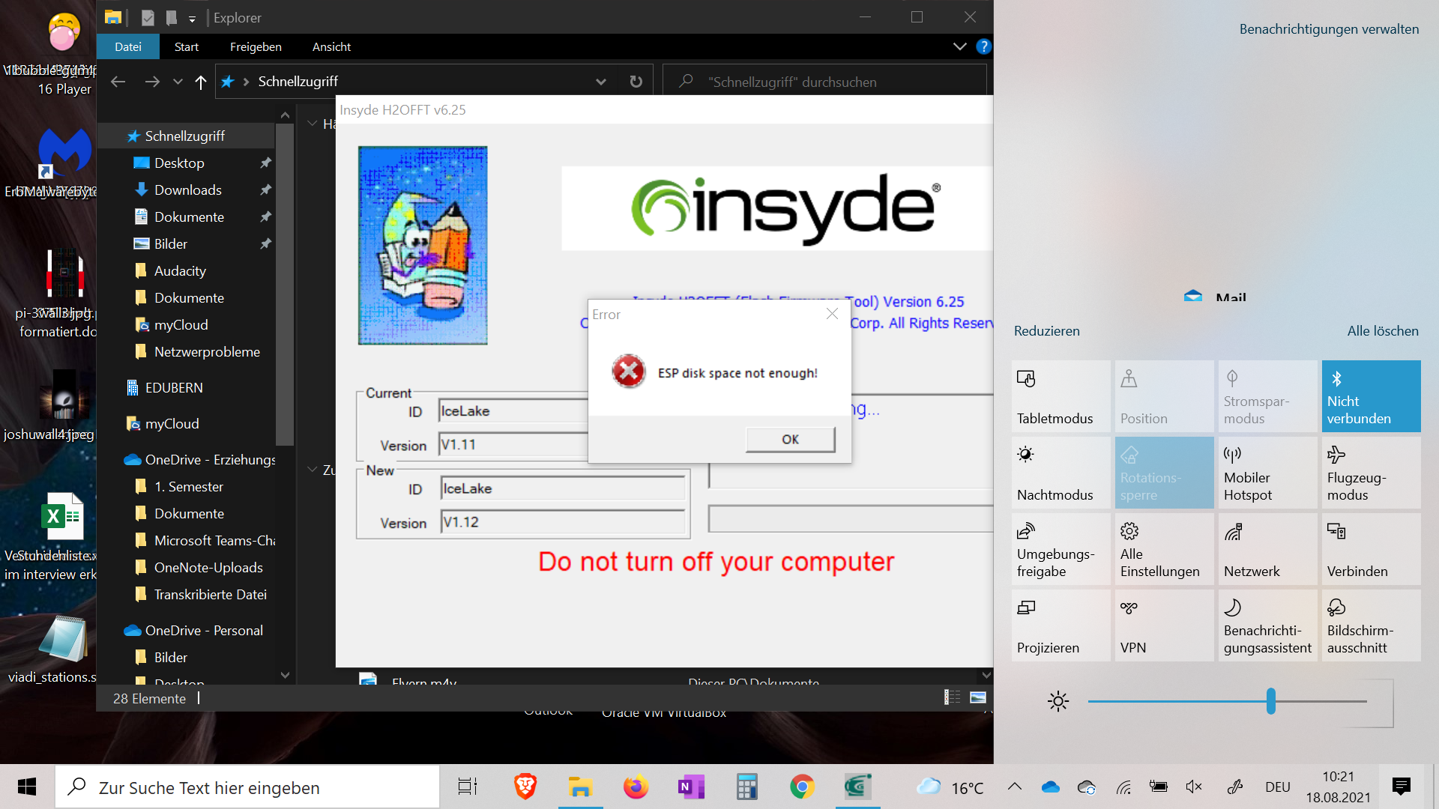This screenshot has width=1439, height=809.
Task: Open the Bildschirmausschnitt snipping tile
Action: pyautogui.click(x=1370, y=625)
